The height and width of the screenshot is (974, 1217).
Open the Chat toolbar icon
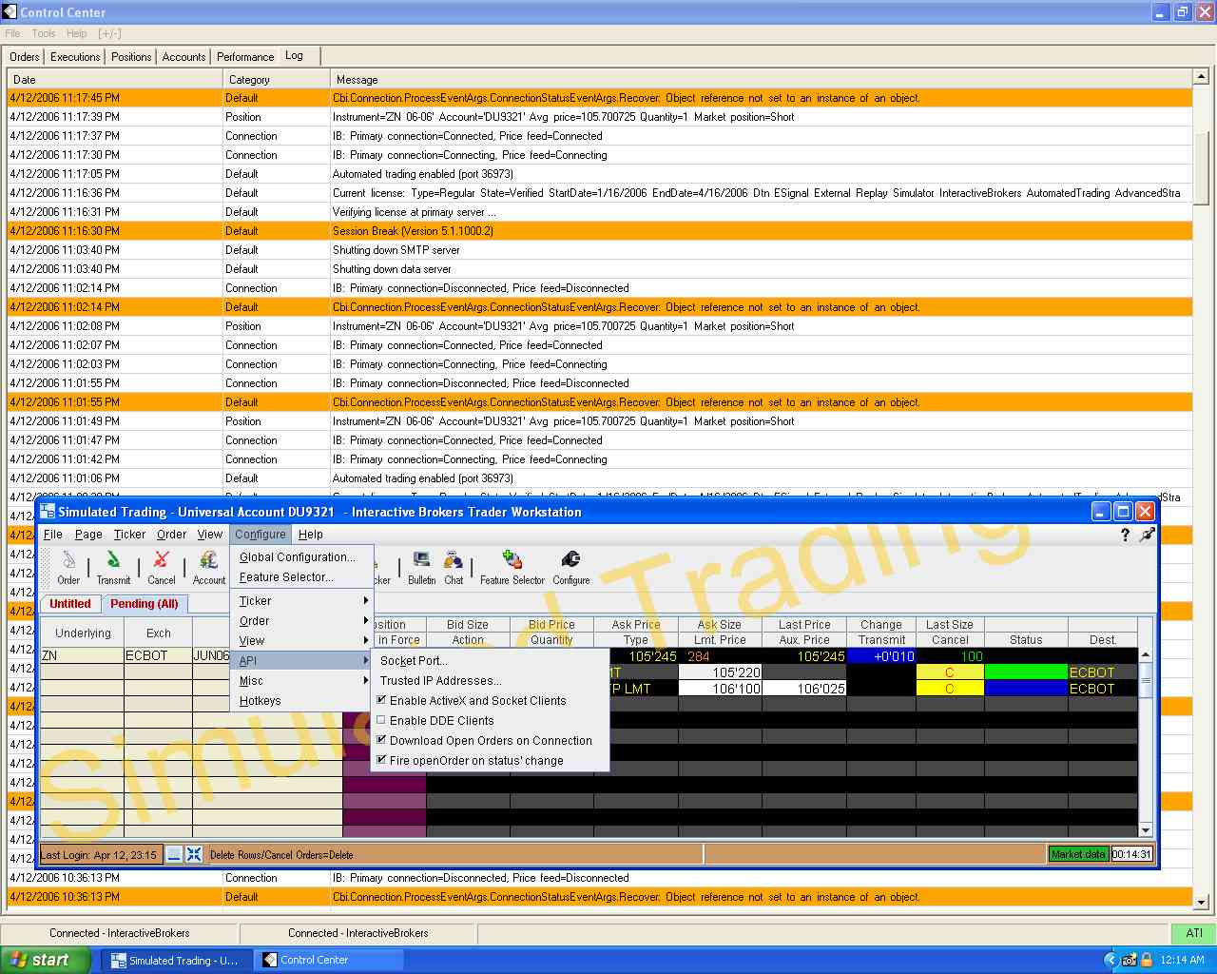pyautogui.click(x=454, y=567)
